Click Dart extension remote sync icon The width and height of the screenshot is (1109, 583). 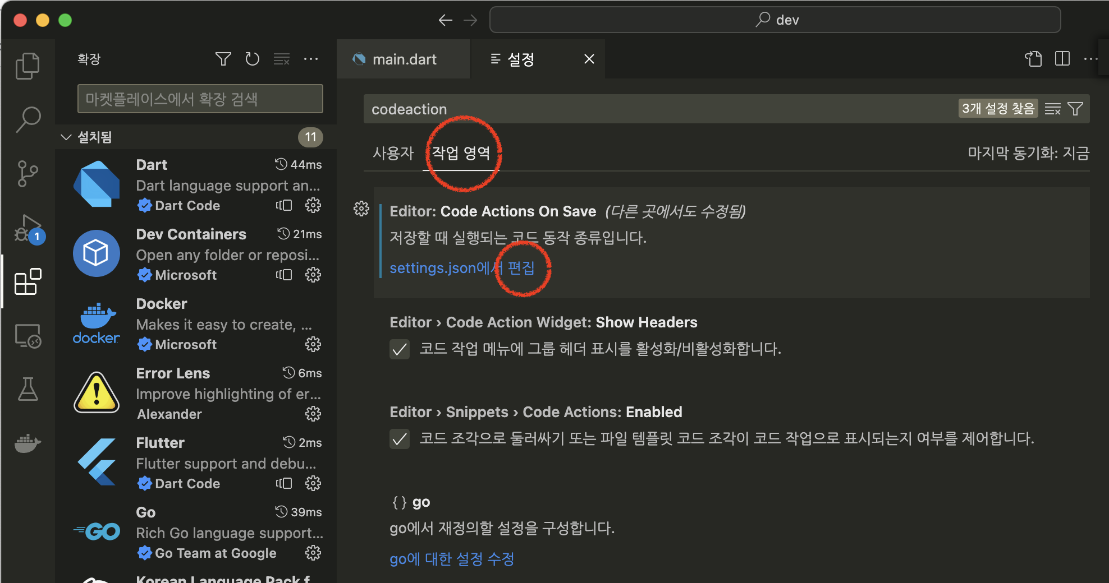[284, 205]
